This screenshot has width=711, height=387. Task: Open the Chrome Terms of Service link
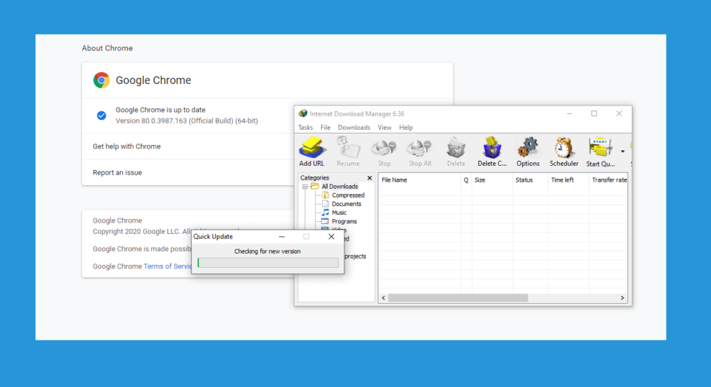[167, 266]
